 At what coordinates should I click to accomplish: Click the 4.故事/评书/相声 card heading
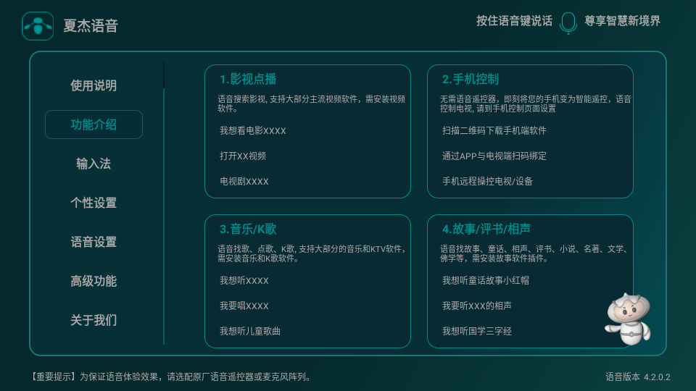(x=486, y=229)
